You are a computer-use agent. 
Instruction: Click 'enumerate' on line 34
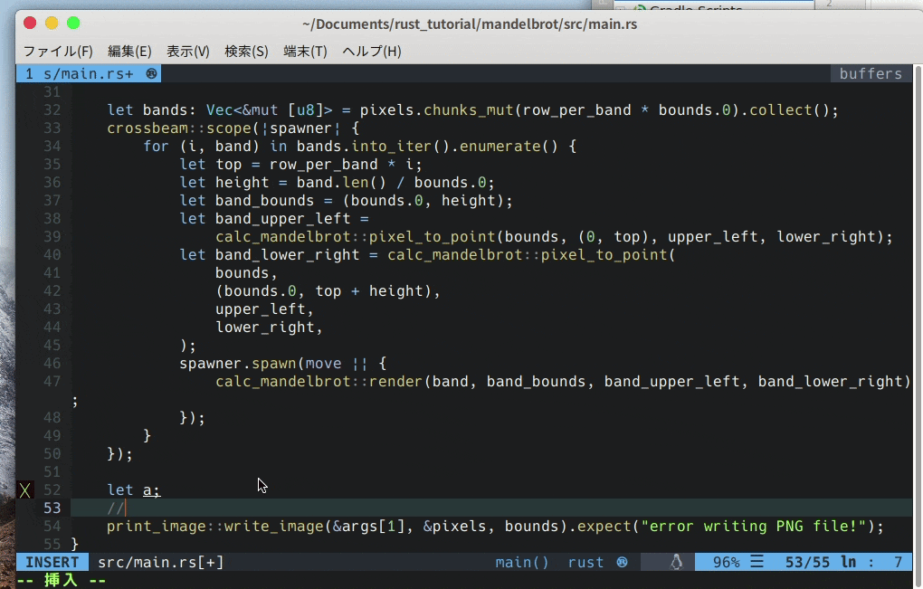(x=500, y=146)
